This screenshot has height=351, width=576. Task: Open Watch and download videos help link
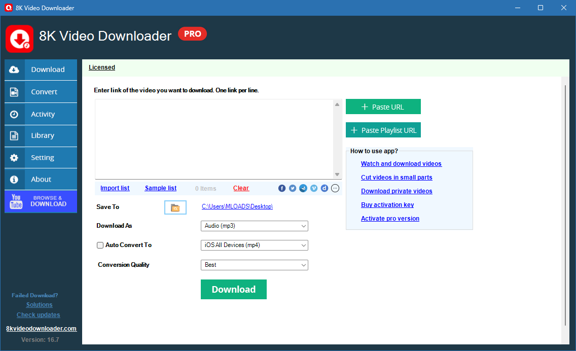click(401, 164)
